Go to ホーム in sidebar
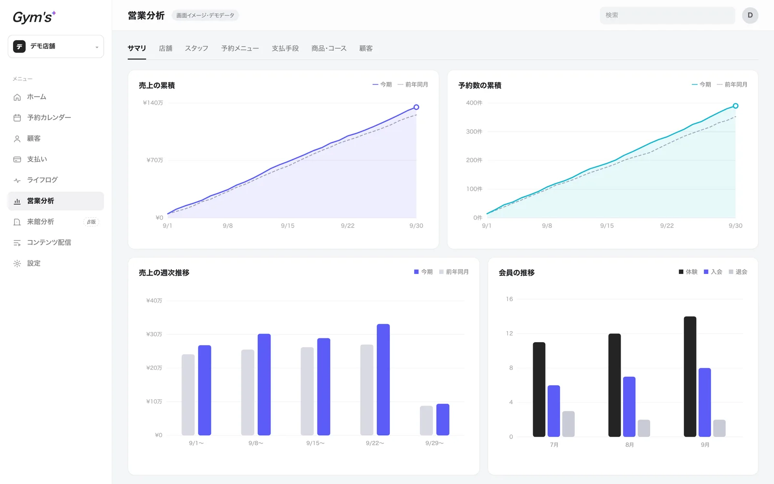774x484 pixels. [x=56, y=97]
